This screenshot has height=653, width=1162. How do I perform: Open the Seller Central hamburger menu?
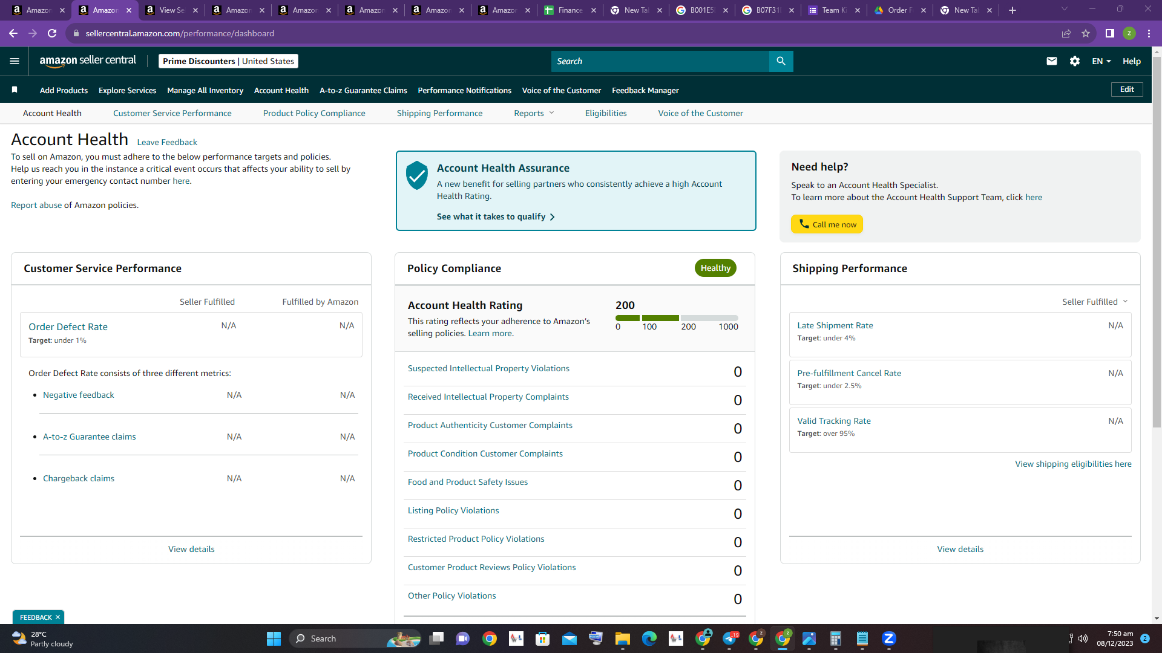pyautogui.click(x=15, y=61)
